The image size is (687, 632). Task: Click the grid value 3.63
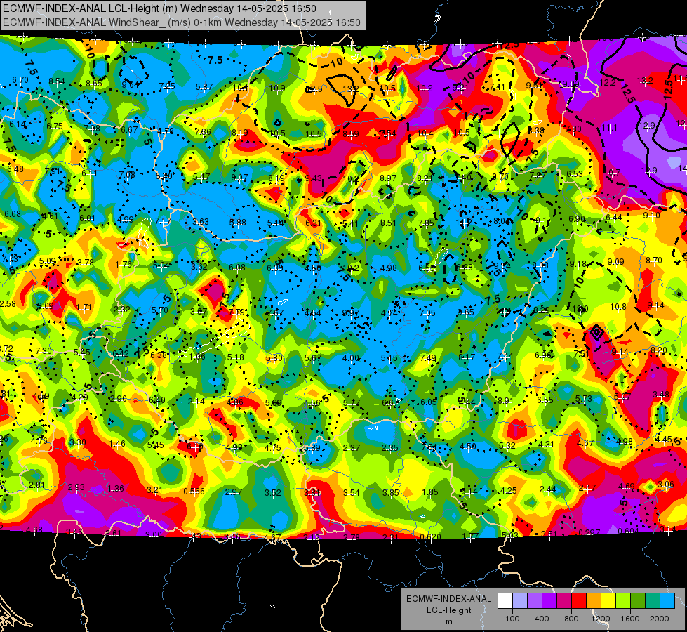pyautogui.click(x=200, y=221)
